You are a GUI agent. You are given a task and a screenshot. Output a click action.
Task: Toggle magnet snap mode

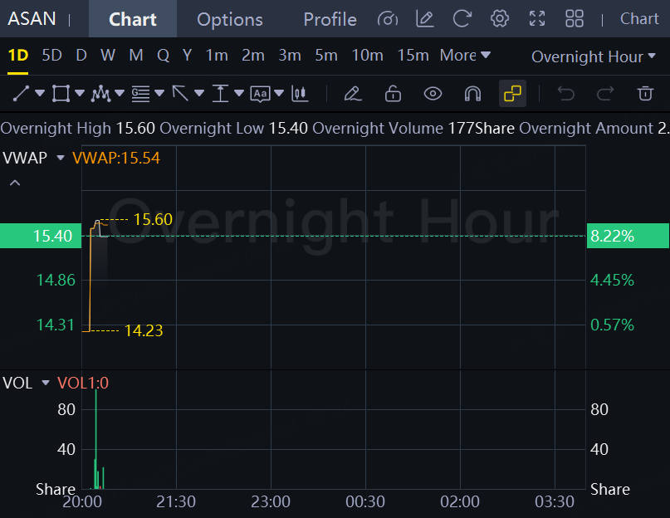(472, 94)
